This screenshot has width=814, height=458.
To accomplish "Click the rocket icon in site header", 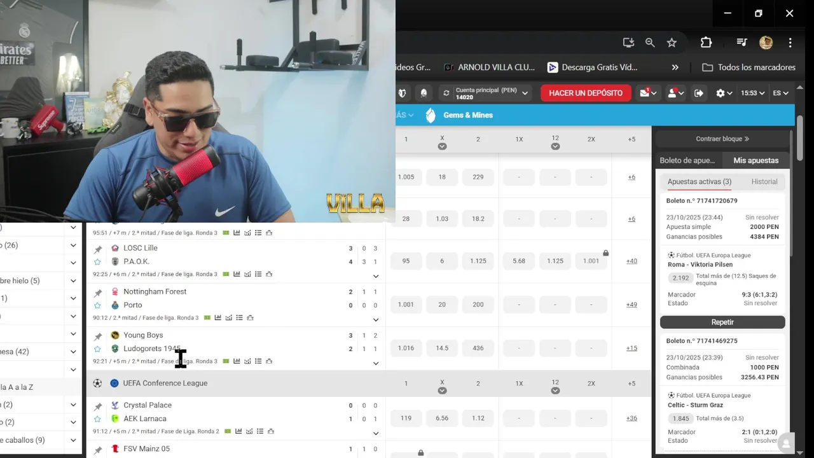I will click(x=424, y=93).
